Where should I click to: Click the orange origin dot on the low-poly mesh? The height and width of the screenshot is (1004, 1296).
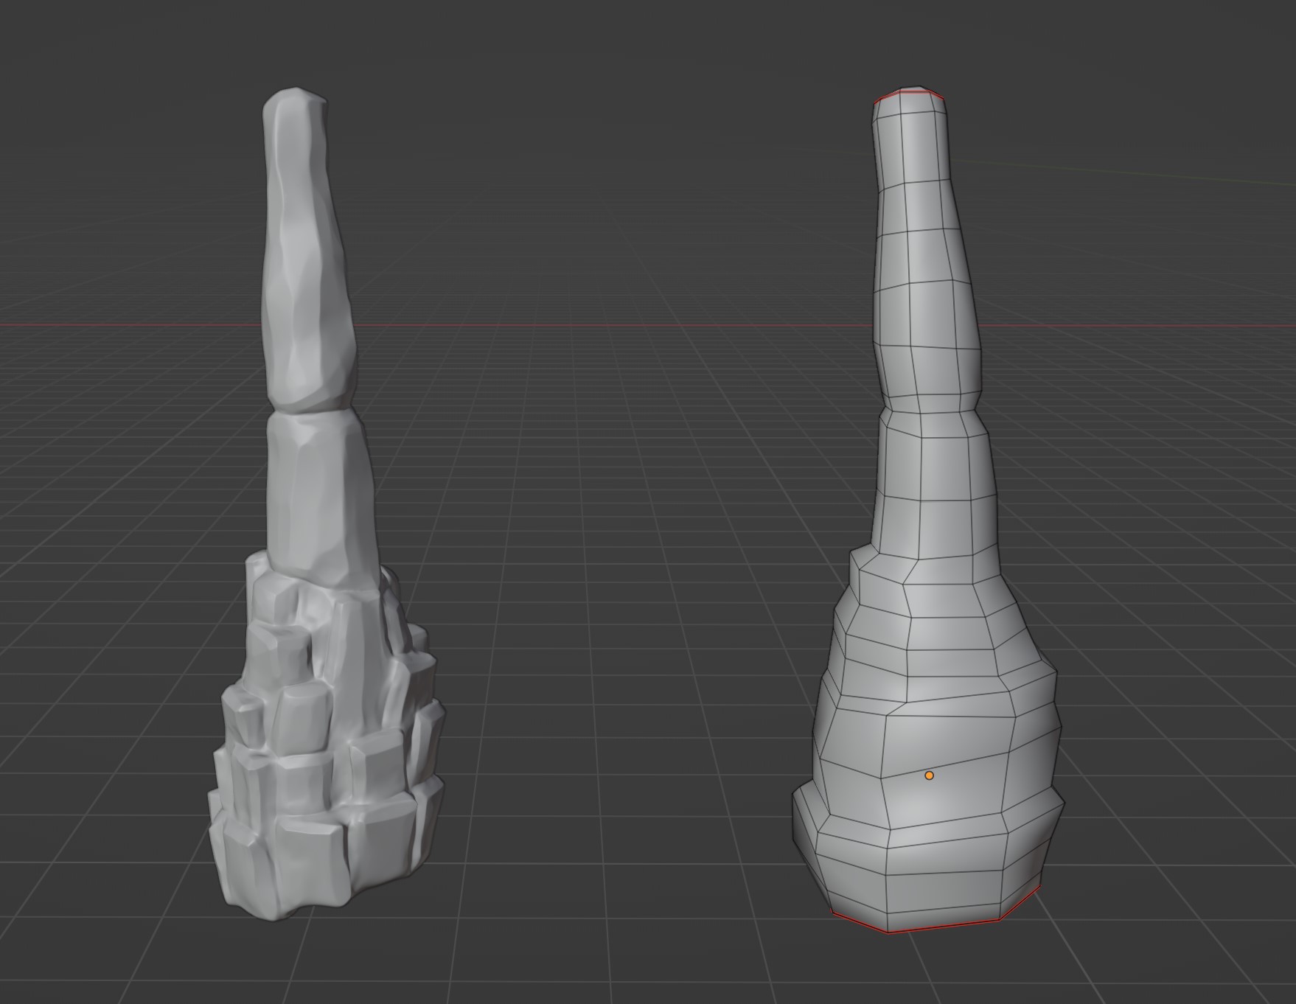(x=929, y=775)
